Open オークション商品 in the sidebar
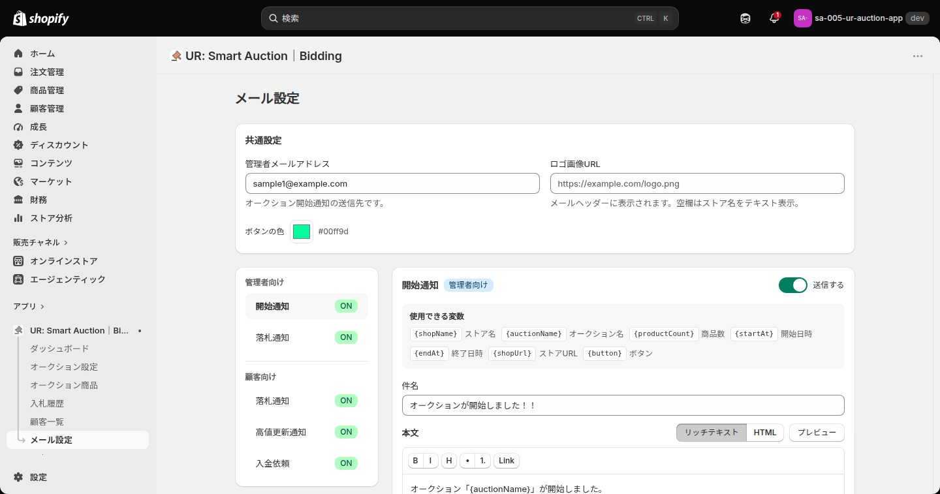The image size is (940, 494). coord(64,385)
